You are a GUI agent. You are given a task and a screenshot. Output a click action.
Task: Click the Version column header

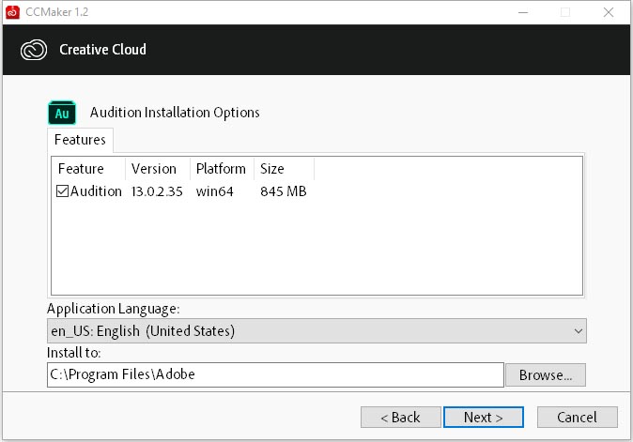158,169
